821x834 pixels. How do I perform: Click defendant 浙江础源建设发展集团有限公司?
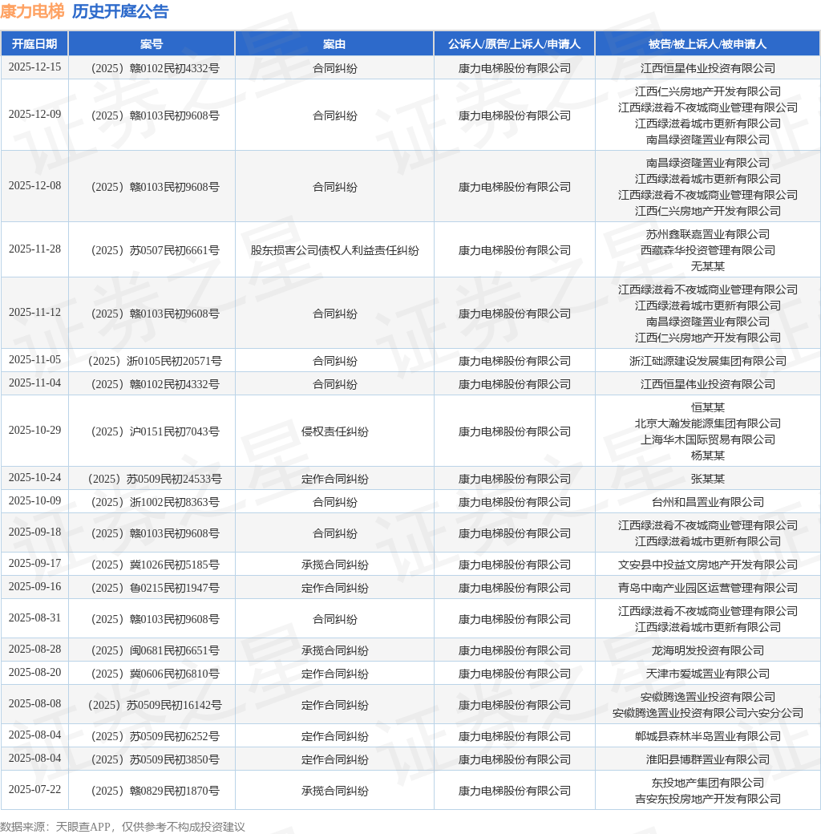tap(707, 361)
